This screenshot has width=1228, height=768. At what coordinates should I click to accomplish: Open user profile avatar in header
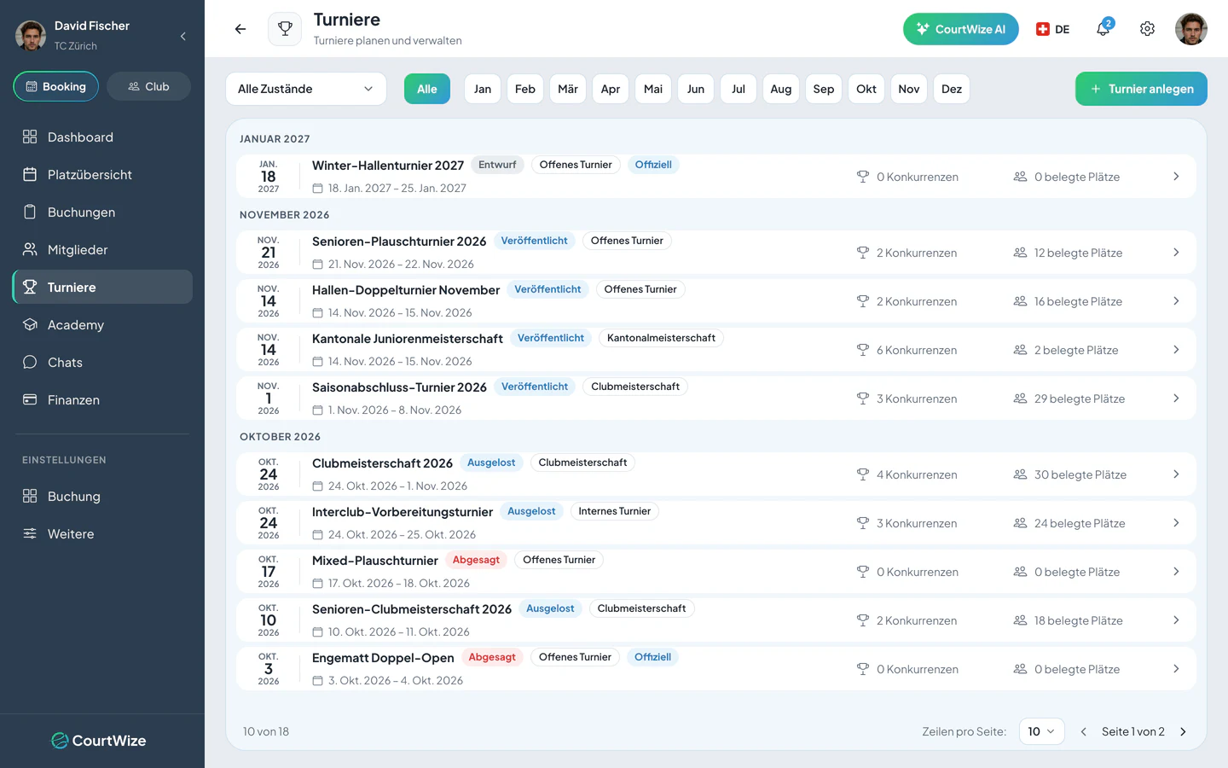point(1190,29)
